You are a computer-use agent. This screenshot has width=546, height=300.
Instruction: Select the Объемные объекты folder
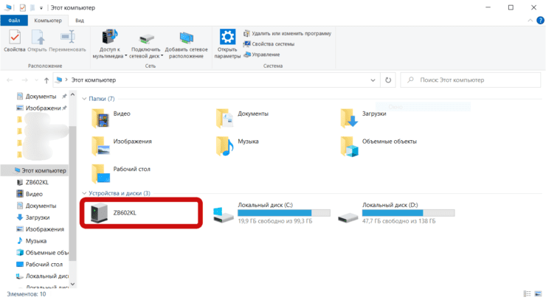pos(379,145)
